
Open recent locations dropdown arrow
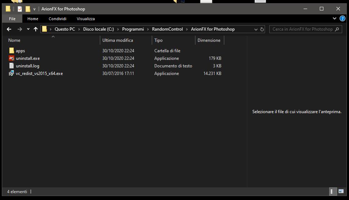28,29
